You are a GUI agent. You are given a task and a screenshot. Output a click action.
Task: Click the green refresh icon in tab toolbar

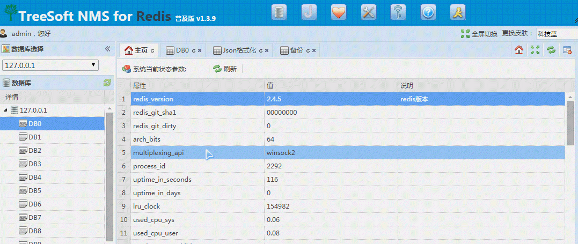(551, 50)
